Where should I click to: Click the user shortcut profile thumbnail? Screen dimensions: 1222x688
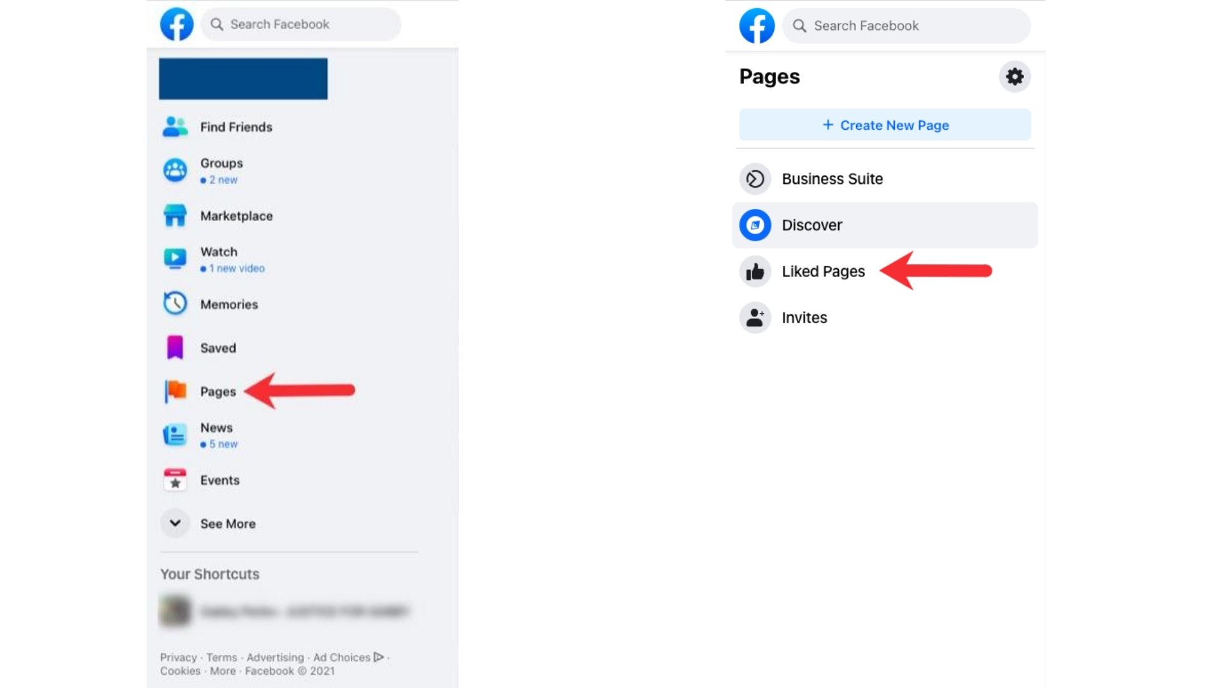click(176, 611)
